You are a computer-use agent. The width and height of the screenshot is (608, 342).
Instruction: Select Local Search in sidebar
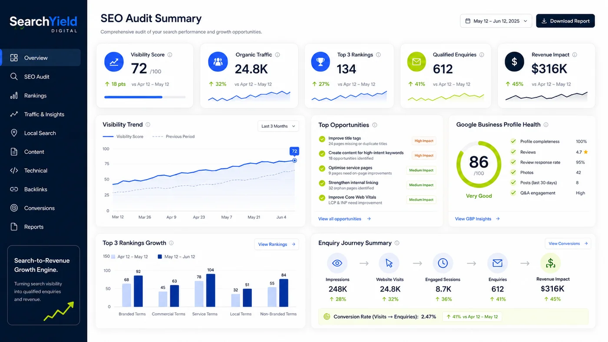(41, 133)
